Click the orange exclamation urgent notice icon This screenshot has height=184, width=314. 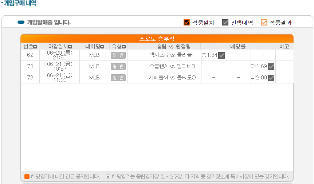pyautogui.click(x=27, y=177)
